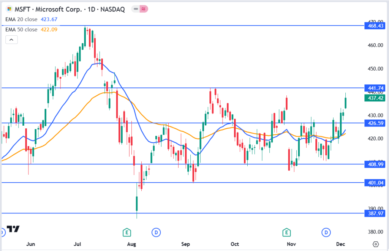Toggle the gray dash pill indicator
The image size is (389, 251).
point(135,9)
